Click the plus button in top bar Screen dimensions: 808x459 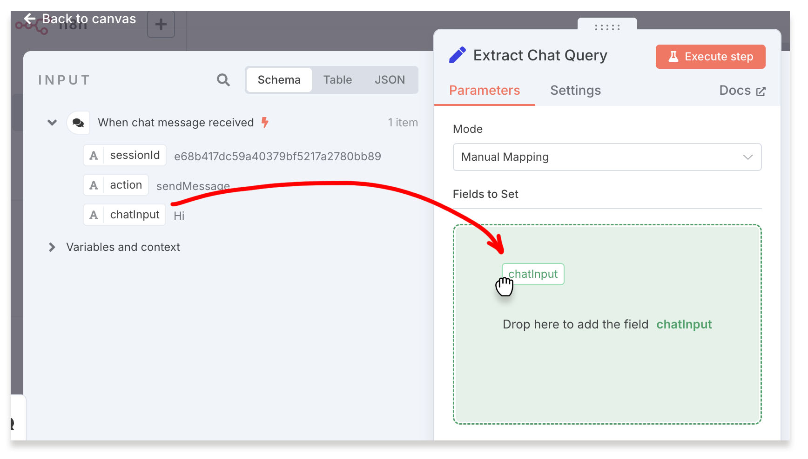(161, 24)
